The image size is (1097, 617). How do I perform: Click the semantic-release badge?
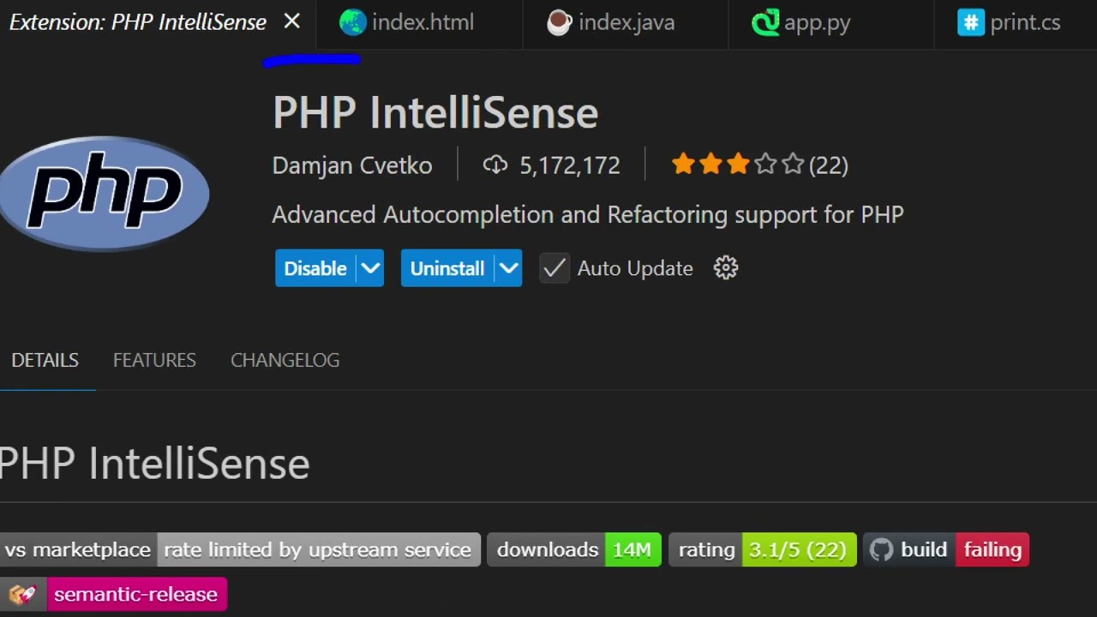click(113, 594)
